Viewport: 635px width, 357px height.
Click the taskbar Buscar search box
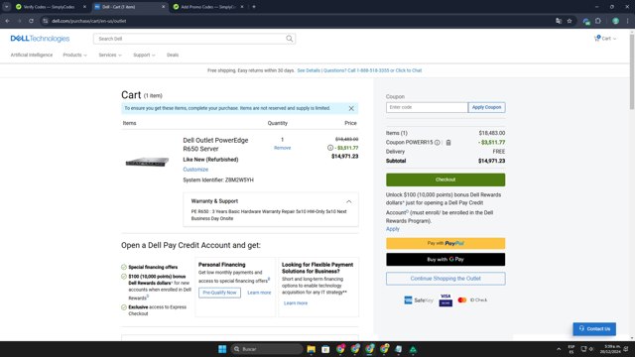point(267,349)
